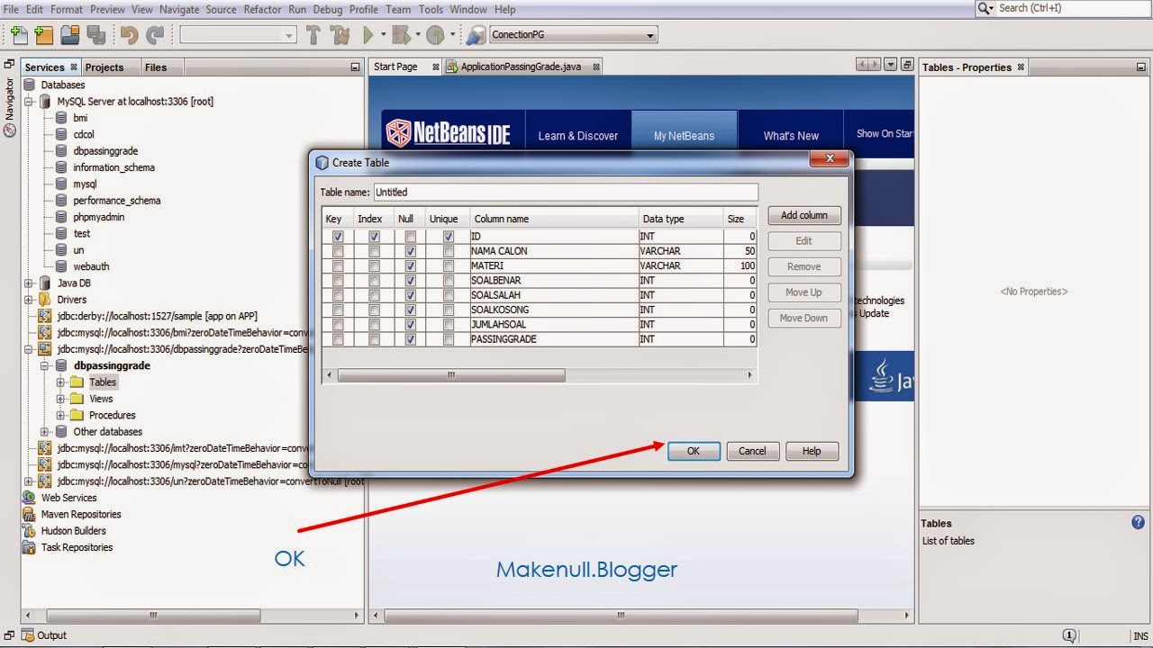The image size is (1153, 648).
Task: Toggle Null checkbox for PASSINGGRADE row
Action: click(411, 339)
